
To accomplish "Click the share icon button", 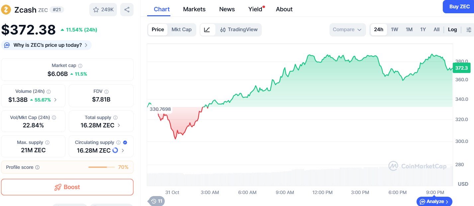I will [127, 10].
